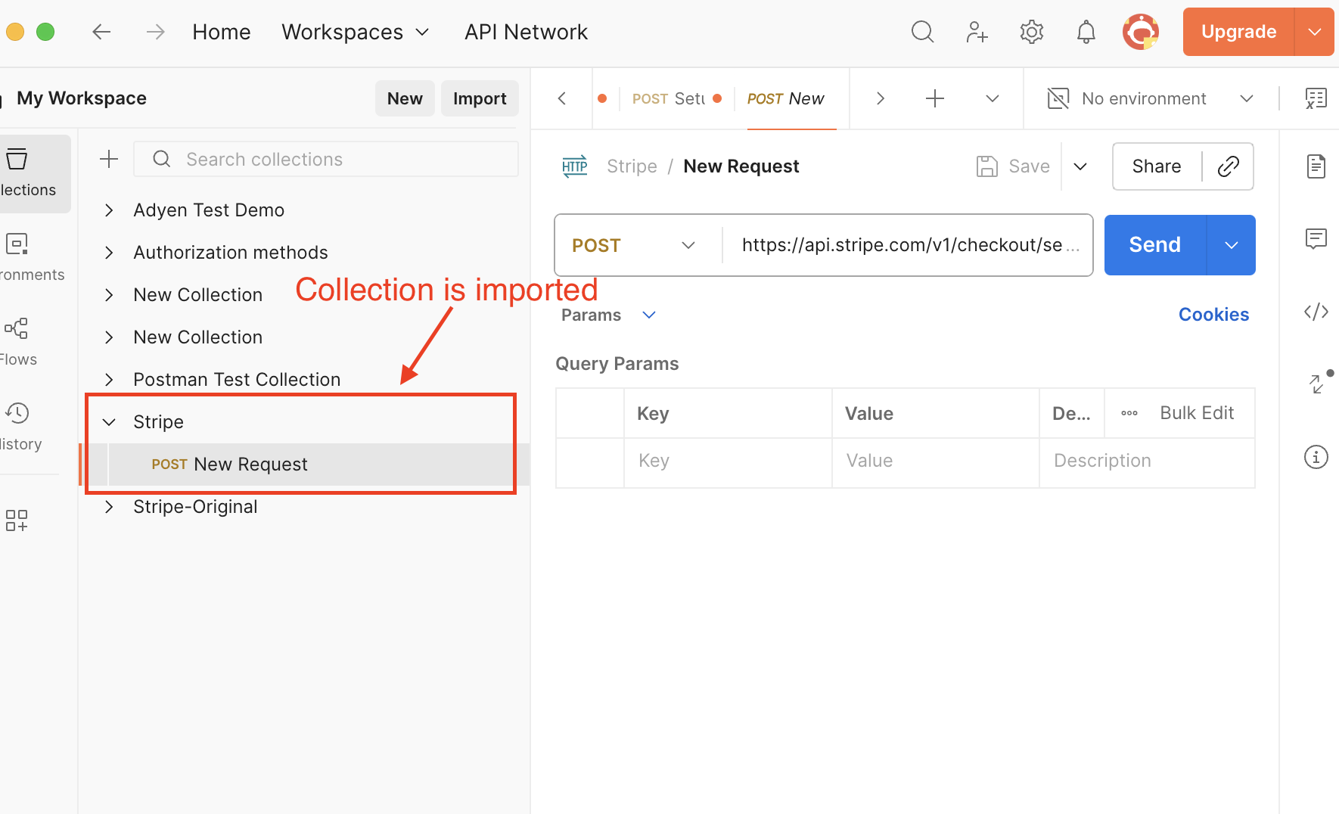Expand the Stripe-Original collection
The image size is (1339, 814).
[109, 507]
